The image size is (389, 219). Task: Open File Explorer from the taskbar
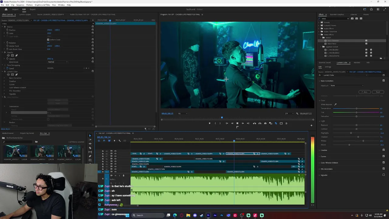188,215
